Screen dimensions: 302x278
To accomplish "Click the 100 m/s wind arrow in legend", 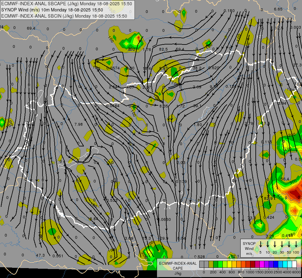I will (296, 244).
